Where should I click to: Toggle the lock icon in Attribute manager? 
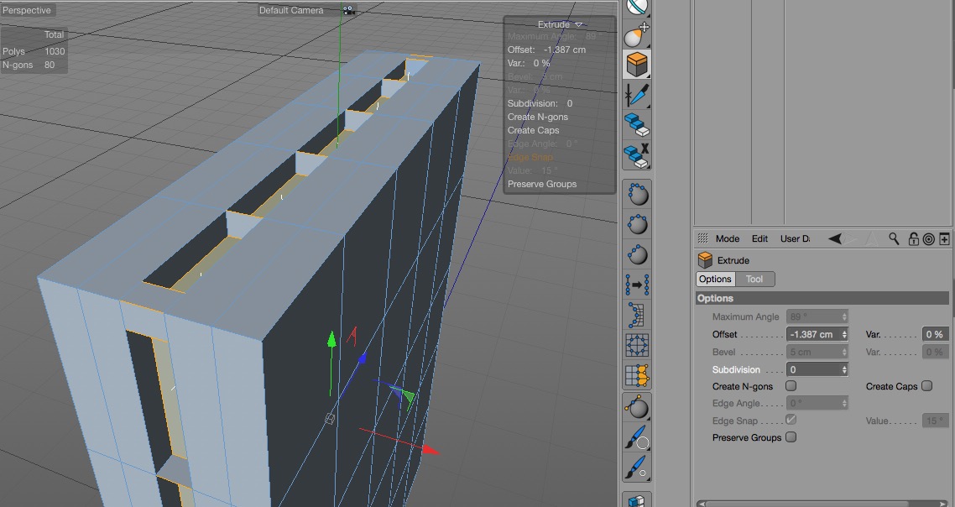[x=914, y=239]
